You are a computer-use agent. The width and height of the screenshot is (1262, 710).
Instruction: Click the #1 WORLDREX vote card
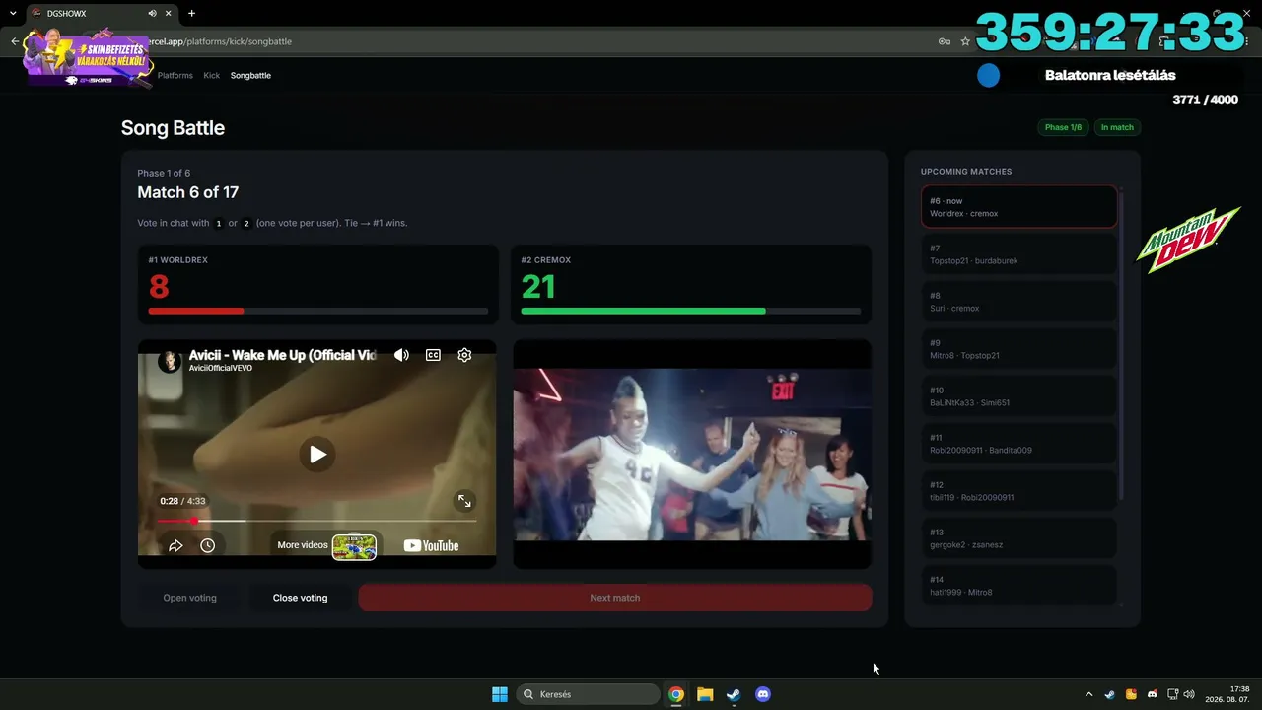point(317,284)
